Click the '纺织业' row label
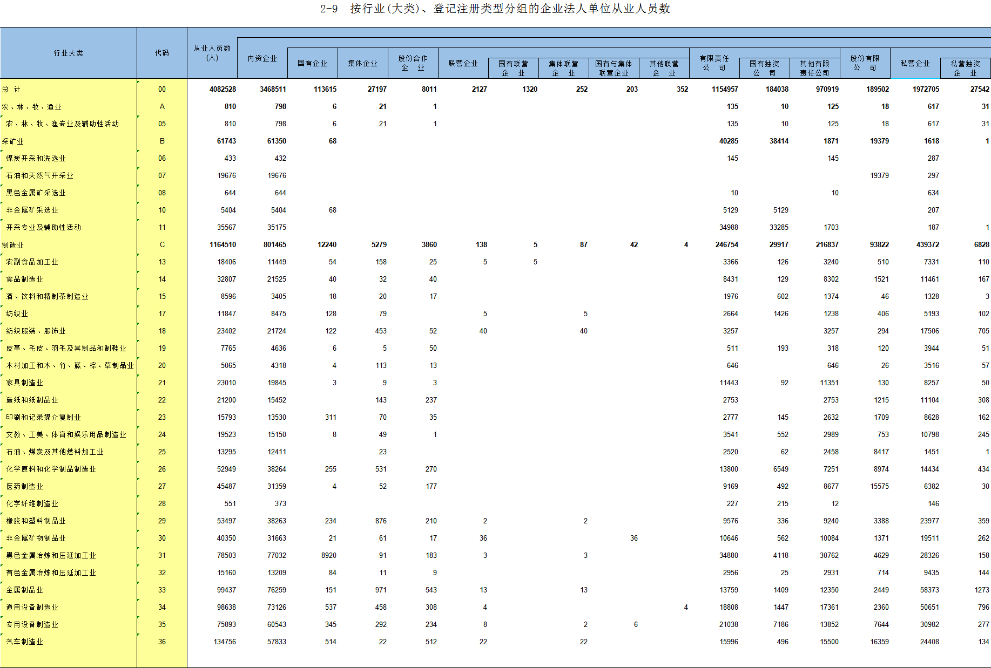 point(17,313)
